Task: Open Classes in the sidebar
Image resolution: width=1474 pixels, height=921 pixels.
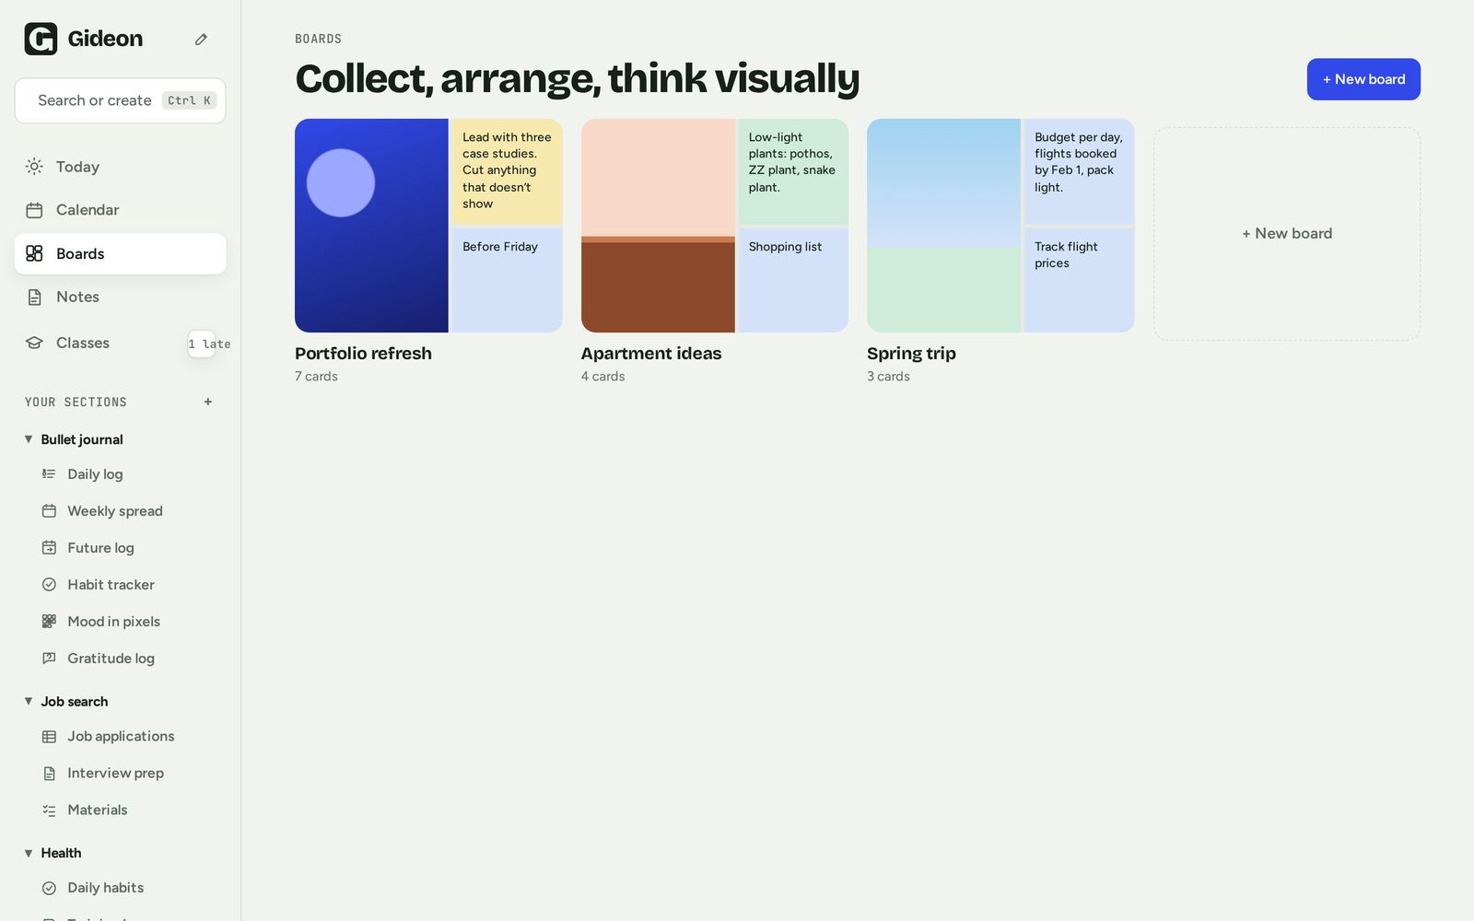Action: click(120, 343)
